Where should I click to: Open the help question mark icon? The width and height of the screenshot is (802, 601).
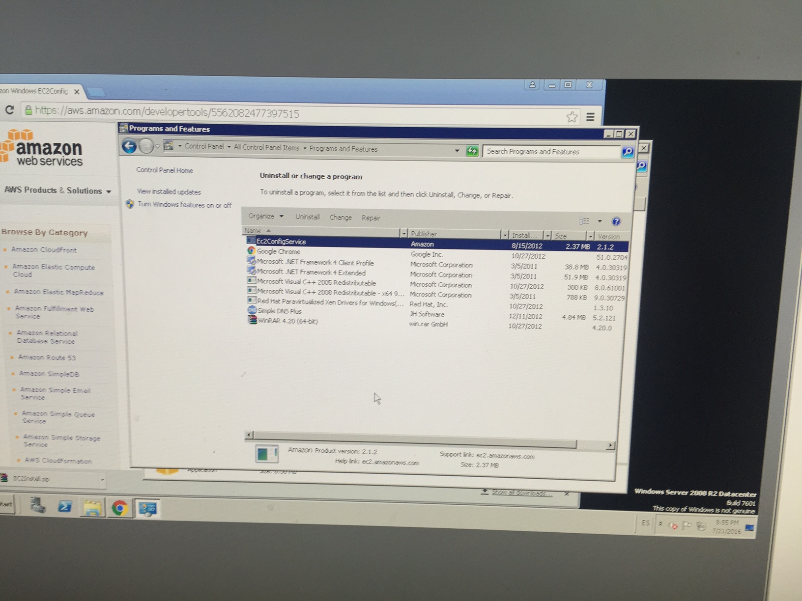point(616,221)
